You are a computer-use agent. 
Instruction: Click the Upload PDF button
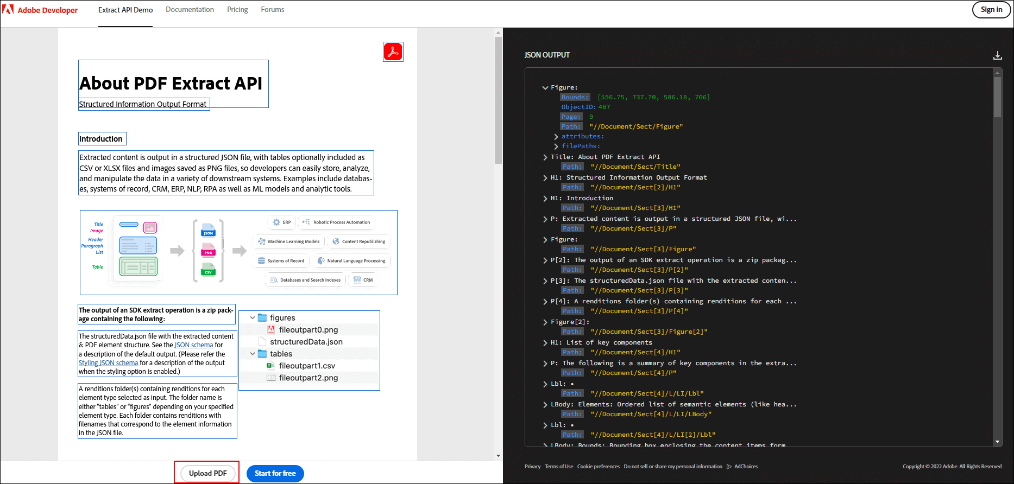(x=208, y=473)
